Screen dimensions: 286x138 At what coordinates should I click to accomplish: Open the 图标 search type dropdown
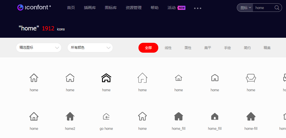click(245, 8)
